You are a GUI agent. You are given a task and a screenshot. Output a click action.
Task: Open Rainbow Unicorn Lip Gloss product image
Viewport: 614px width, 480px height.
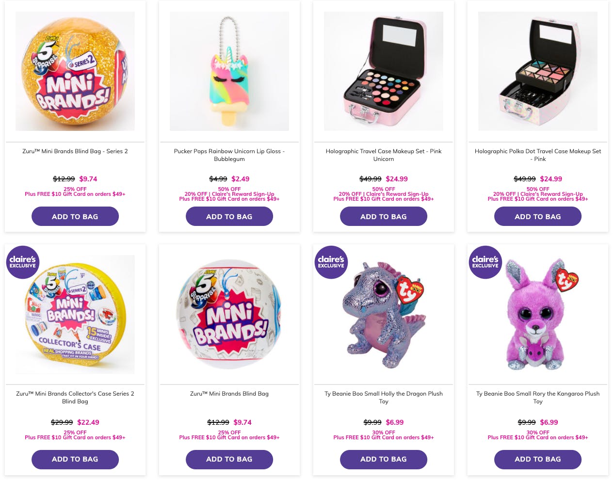tap(229, 71)
